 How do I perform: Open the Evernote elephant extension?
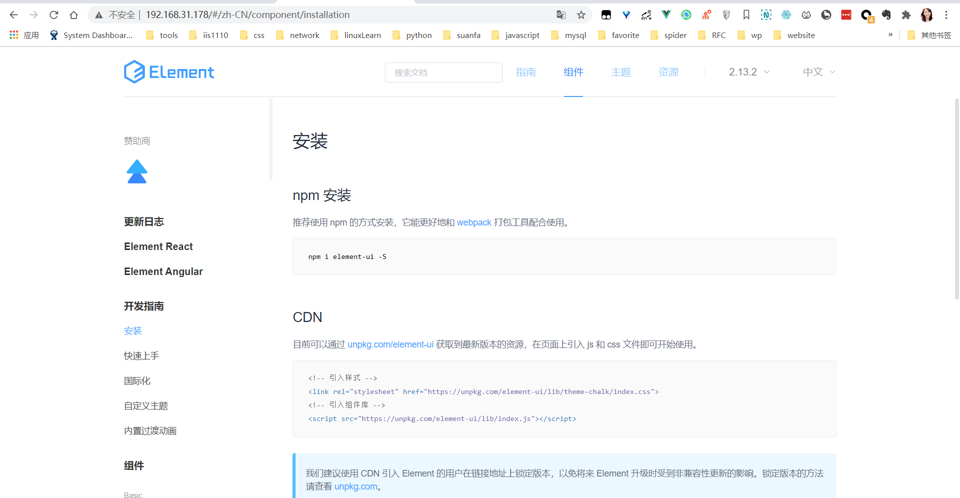[886, 15]
